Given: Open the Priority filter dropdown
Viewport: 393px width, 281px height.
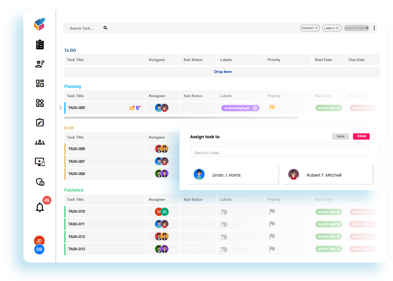Looking at the screenshot, I should (310, 28).
